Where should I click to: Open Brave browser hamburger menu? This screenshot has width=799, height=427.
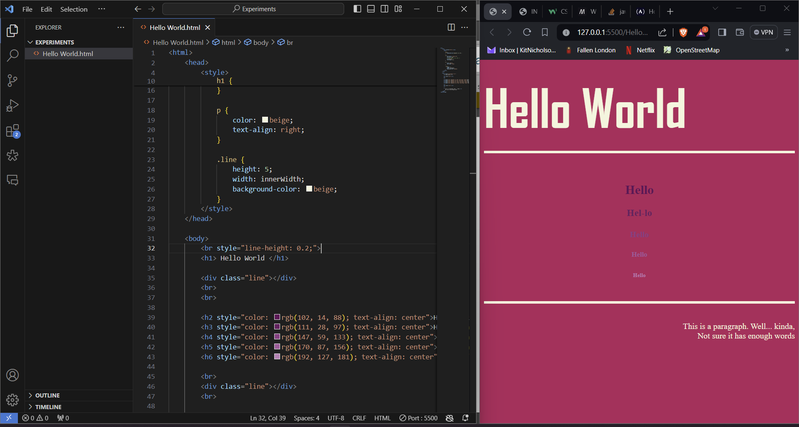[787, 32]
